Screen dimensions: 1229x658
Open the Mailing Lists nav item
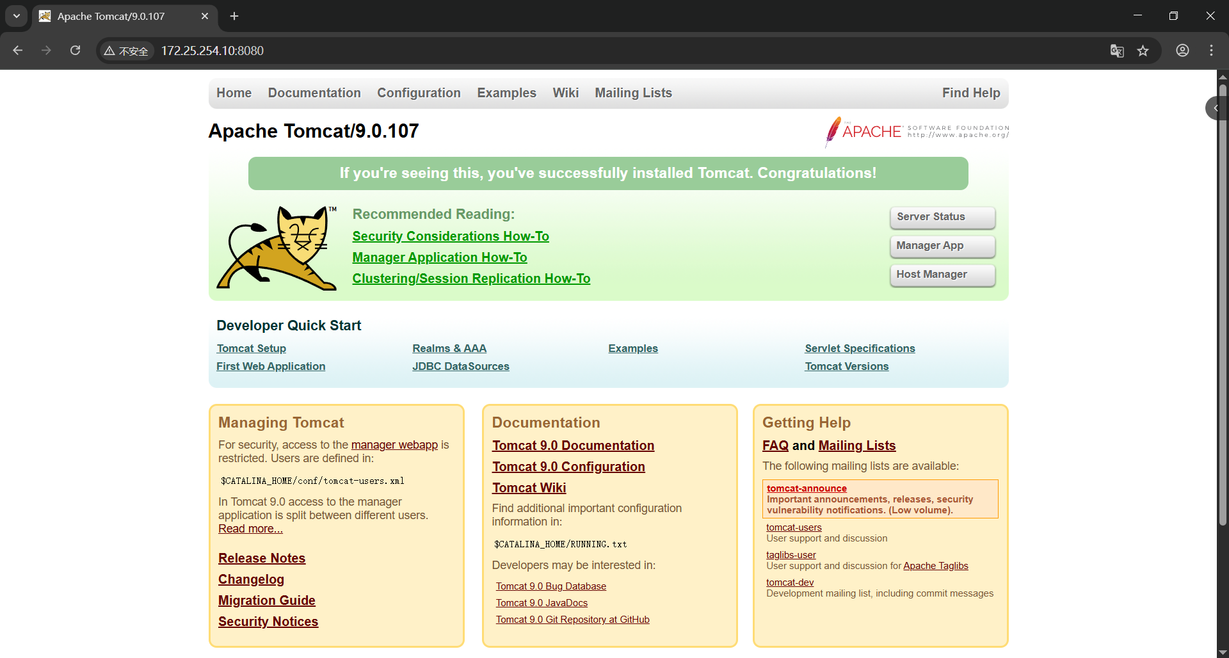633,93
